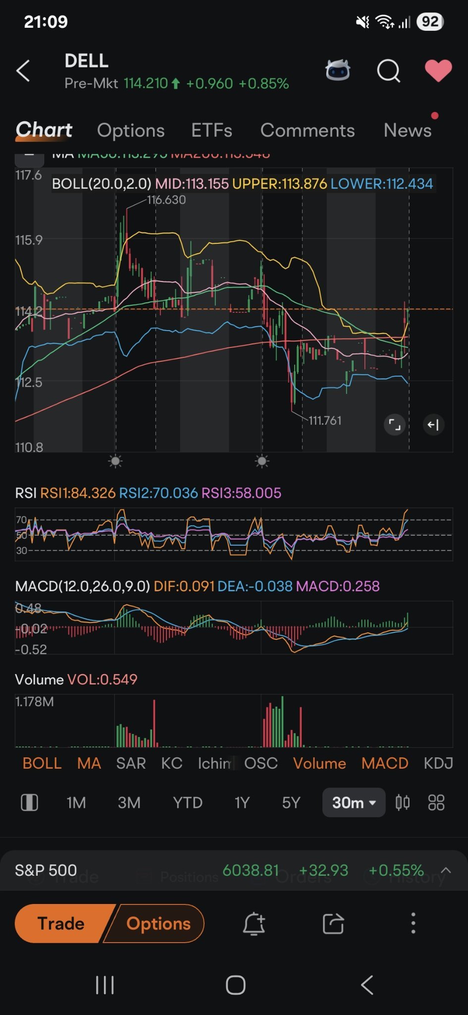This screenshot has height=1015, width=468.
Task: Tap the 116.630 high price label
Action: (x=166, y=200)
